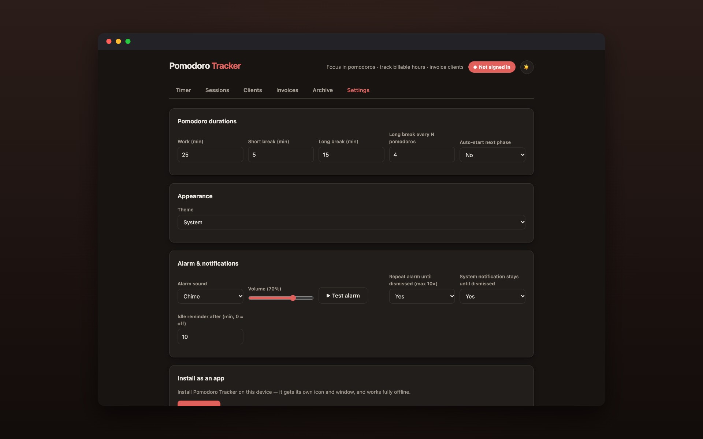Screen dimensions: 703x439
Task: Click the Install as an app heading
Action: click(x=201, y=378)
